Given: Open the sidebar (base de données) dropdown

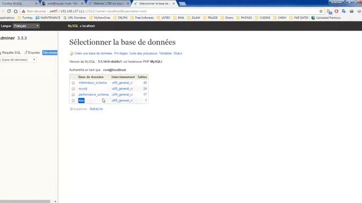Looking at the screenshot, I should pos(18,60).
